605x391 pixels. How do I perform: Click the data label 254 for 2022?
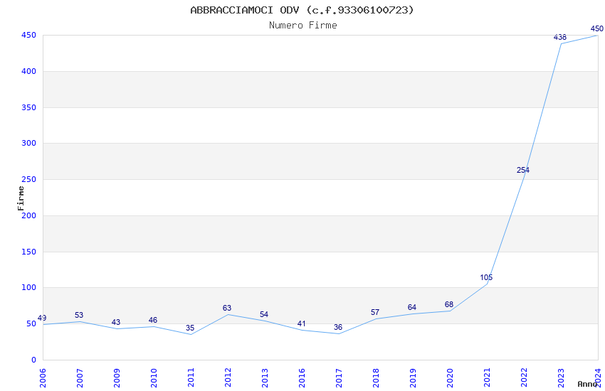click(x=523, y=171)
